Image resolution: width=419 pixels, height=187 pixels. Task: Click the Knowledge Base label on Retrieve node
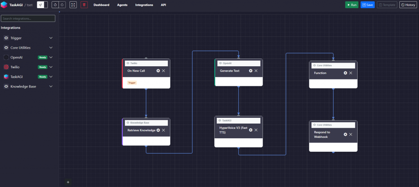140,123
